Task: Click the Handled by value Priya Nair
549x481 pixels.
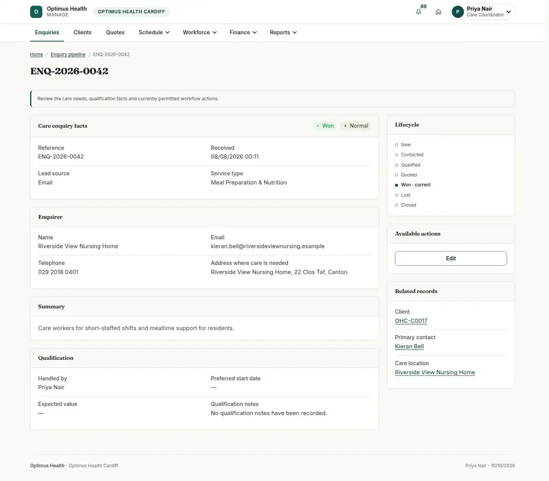Action: click(x=51, y=387)
